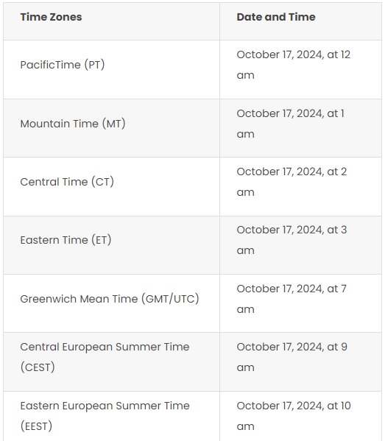Click the 3 am Eastern date cell

(300, 245)
